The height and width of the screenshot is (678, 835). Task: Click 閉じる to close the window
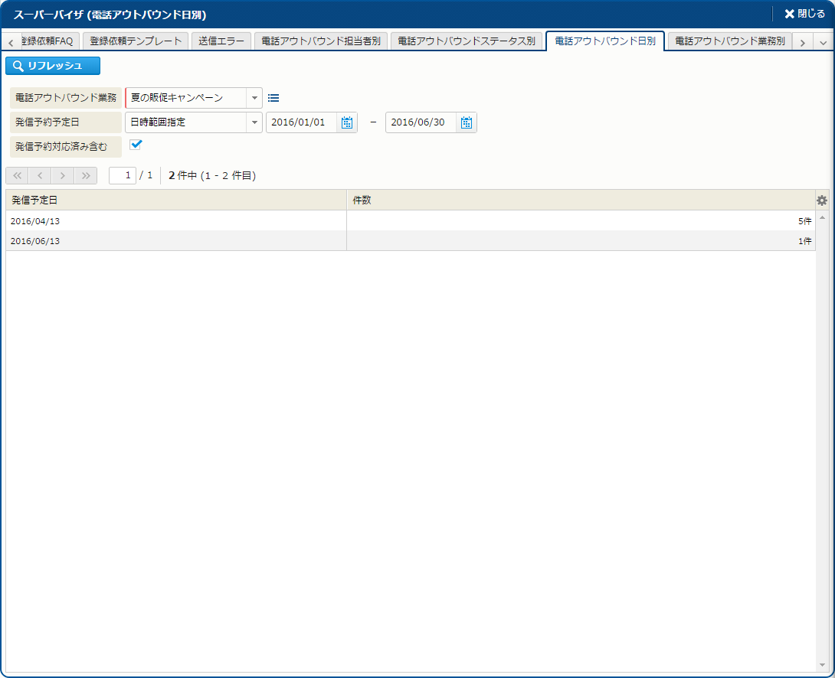pos(804,14)
